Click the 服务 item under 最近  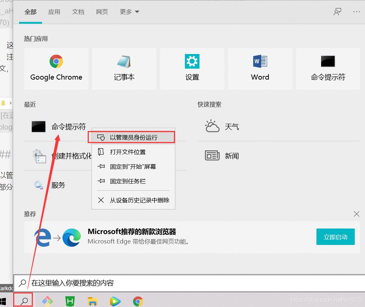[58, 185]
